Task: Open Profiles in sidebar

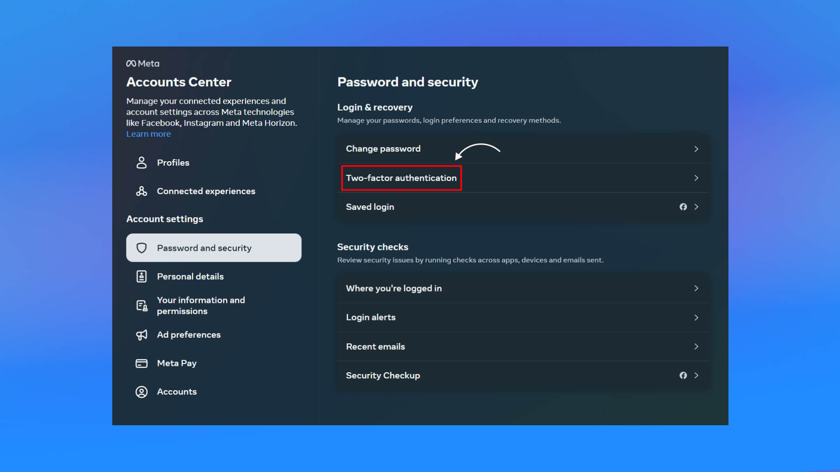Action: coord(213,163)
